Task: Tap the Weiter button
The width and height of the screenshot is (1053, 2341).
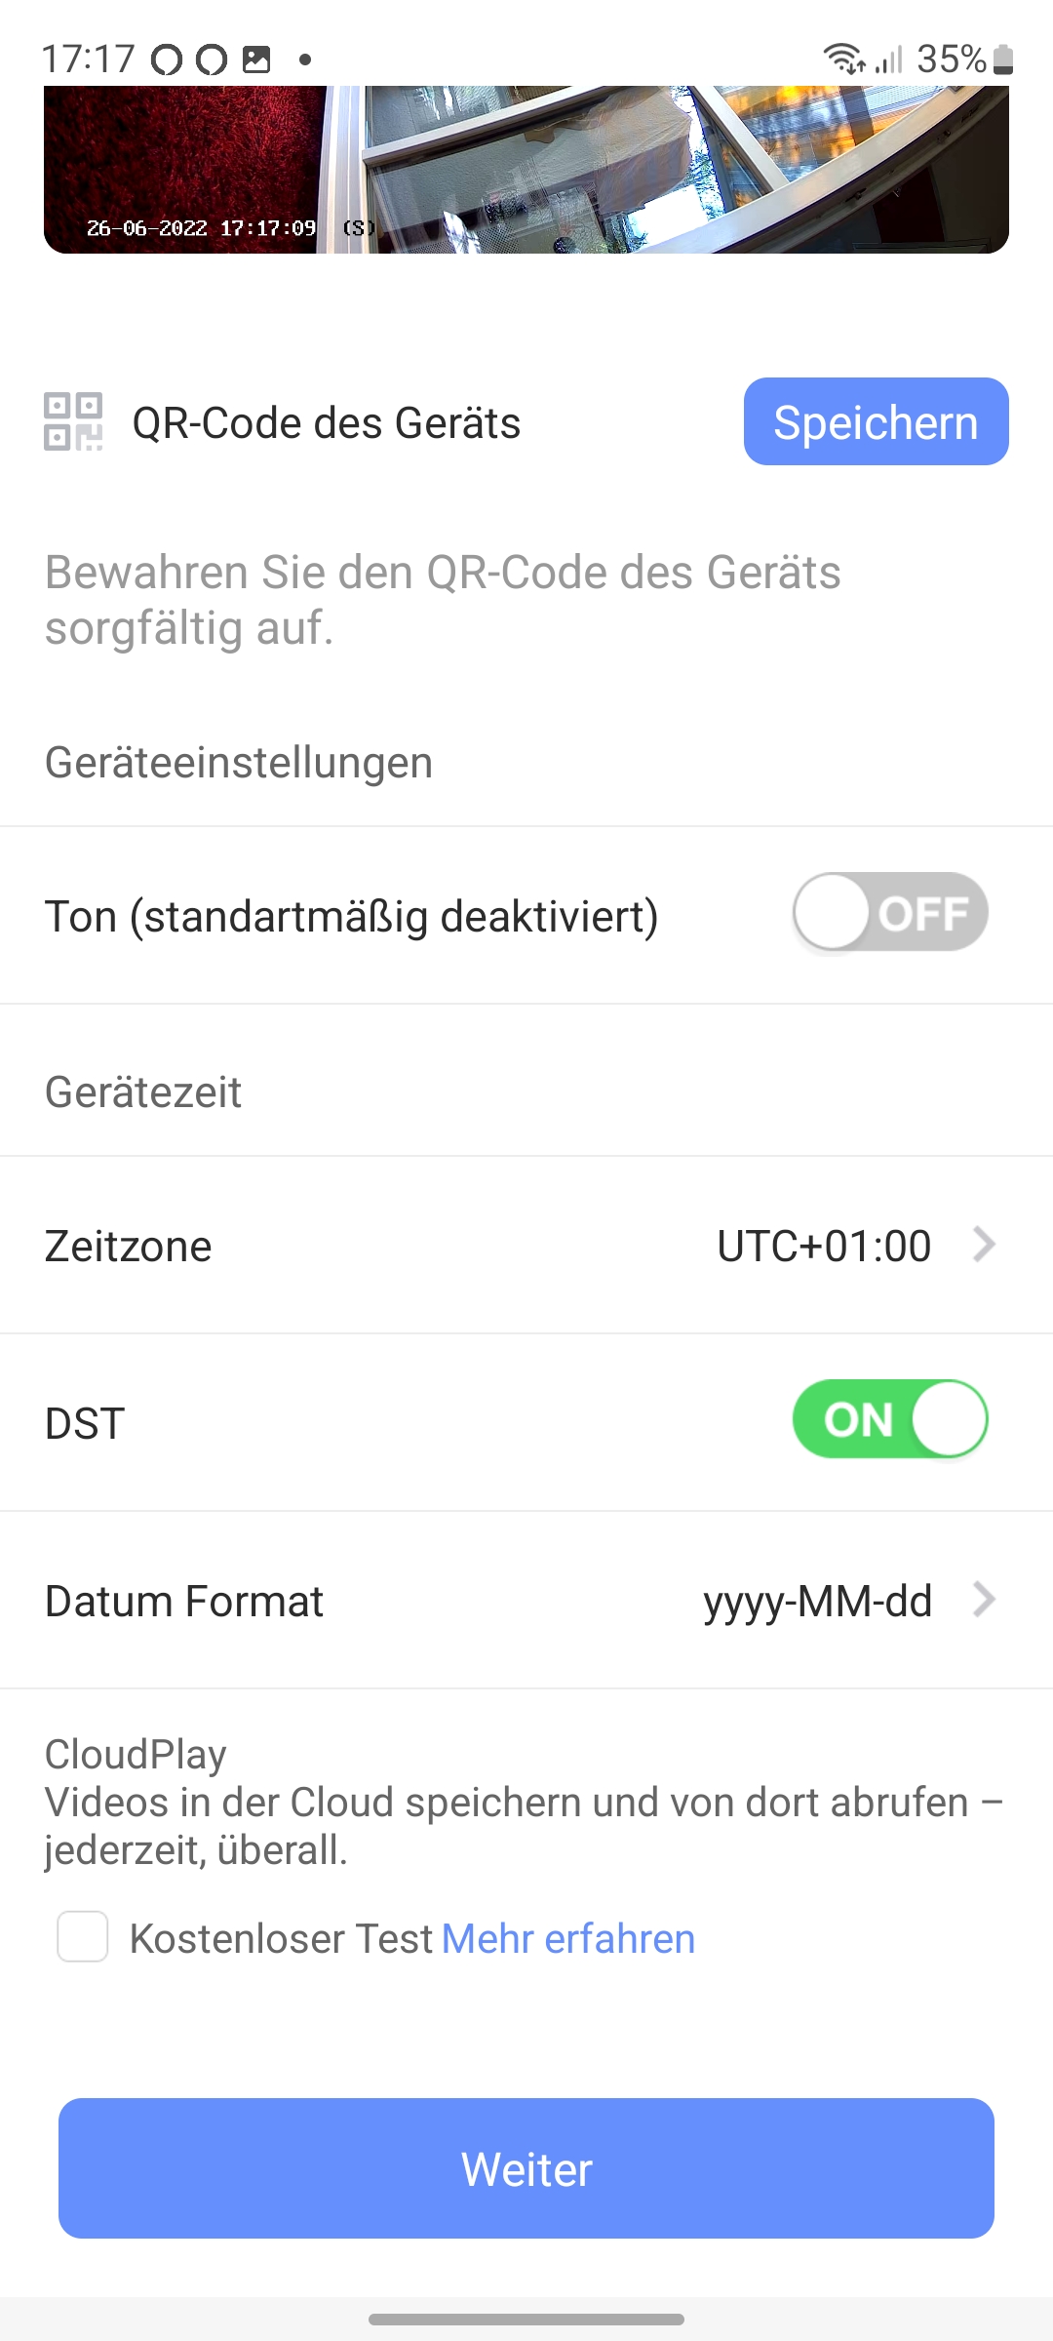Action: point(526,2168)
